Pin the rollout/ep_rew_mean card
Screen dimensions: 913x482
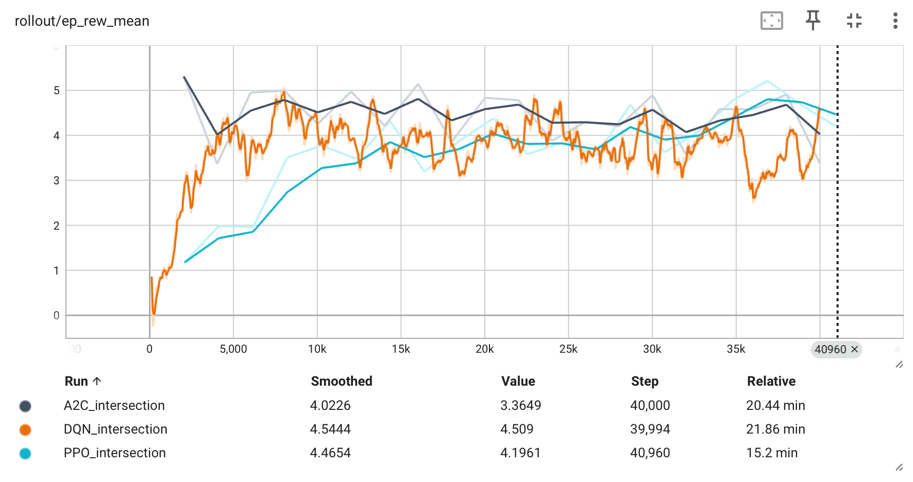pyautogui.click(x=813, y=21)
